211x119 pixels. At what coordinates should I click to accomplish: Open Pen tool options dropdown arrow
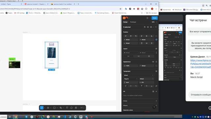pyautogui.click(x=63, y=108)
